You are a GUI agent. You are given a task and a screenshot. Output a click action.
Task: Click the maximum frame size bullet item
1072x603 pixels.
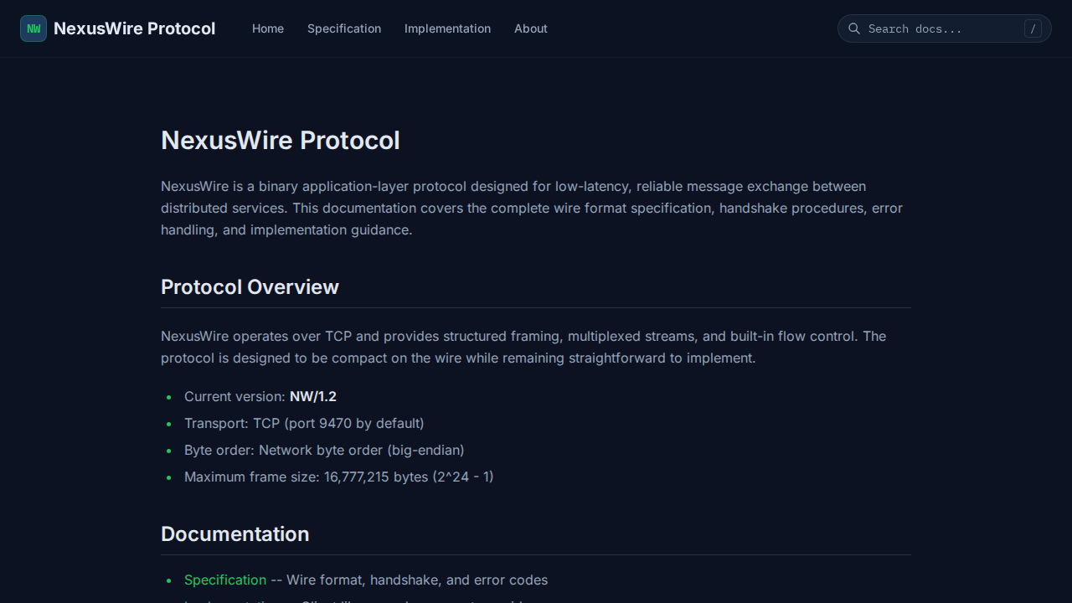tap(339, 477)
